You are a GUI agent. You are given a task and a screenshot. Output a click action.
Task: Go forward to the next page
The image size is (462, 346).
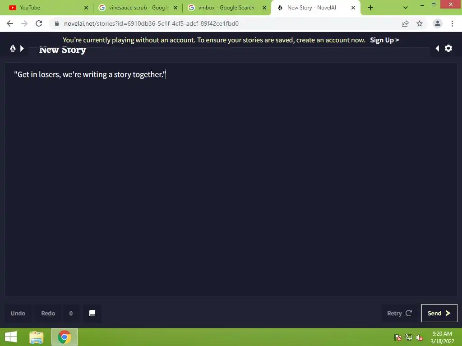[24, 23]
